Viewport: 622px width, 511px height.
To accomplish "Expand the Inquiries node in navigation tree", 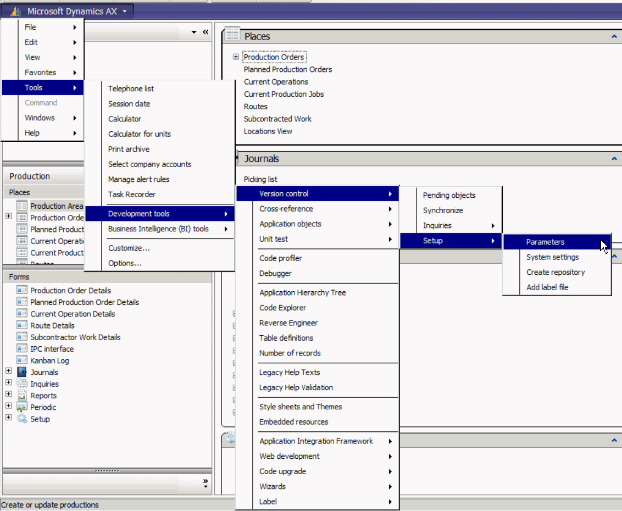I will [8, 382].
